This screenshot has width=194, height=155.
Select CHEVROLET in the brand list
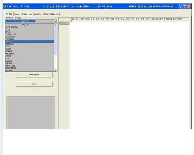pyautogui.click(x=29, y=34)
